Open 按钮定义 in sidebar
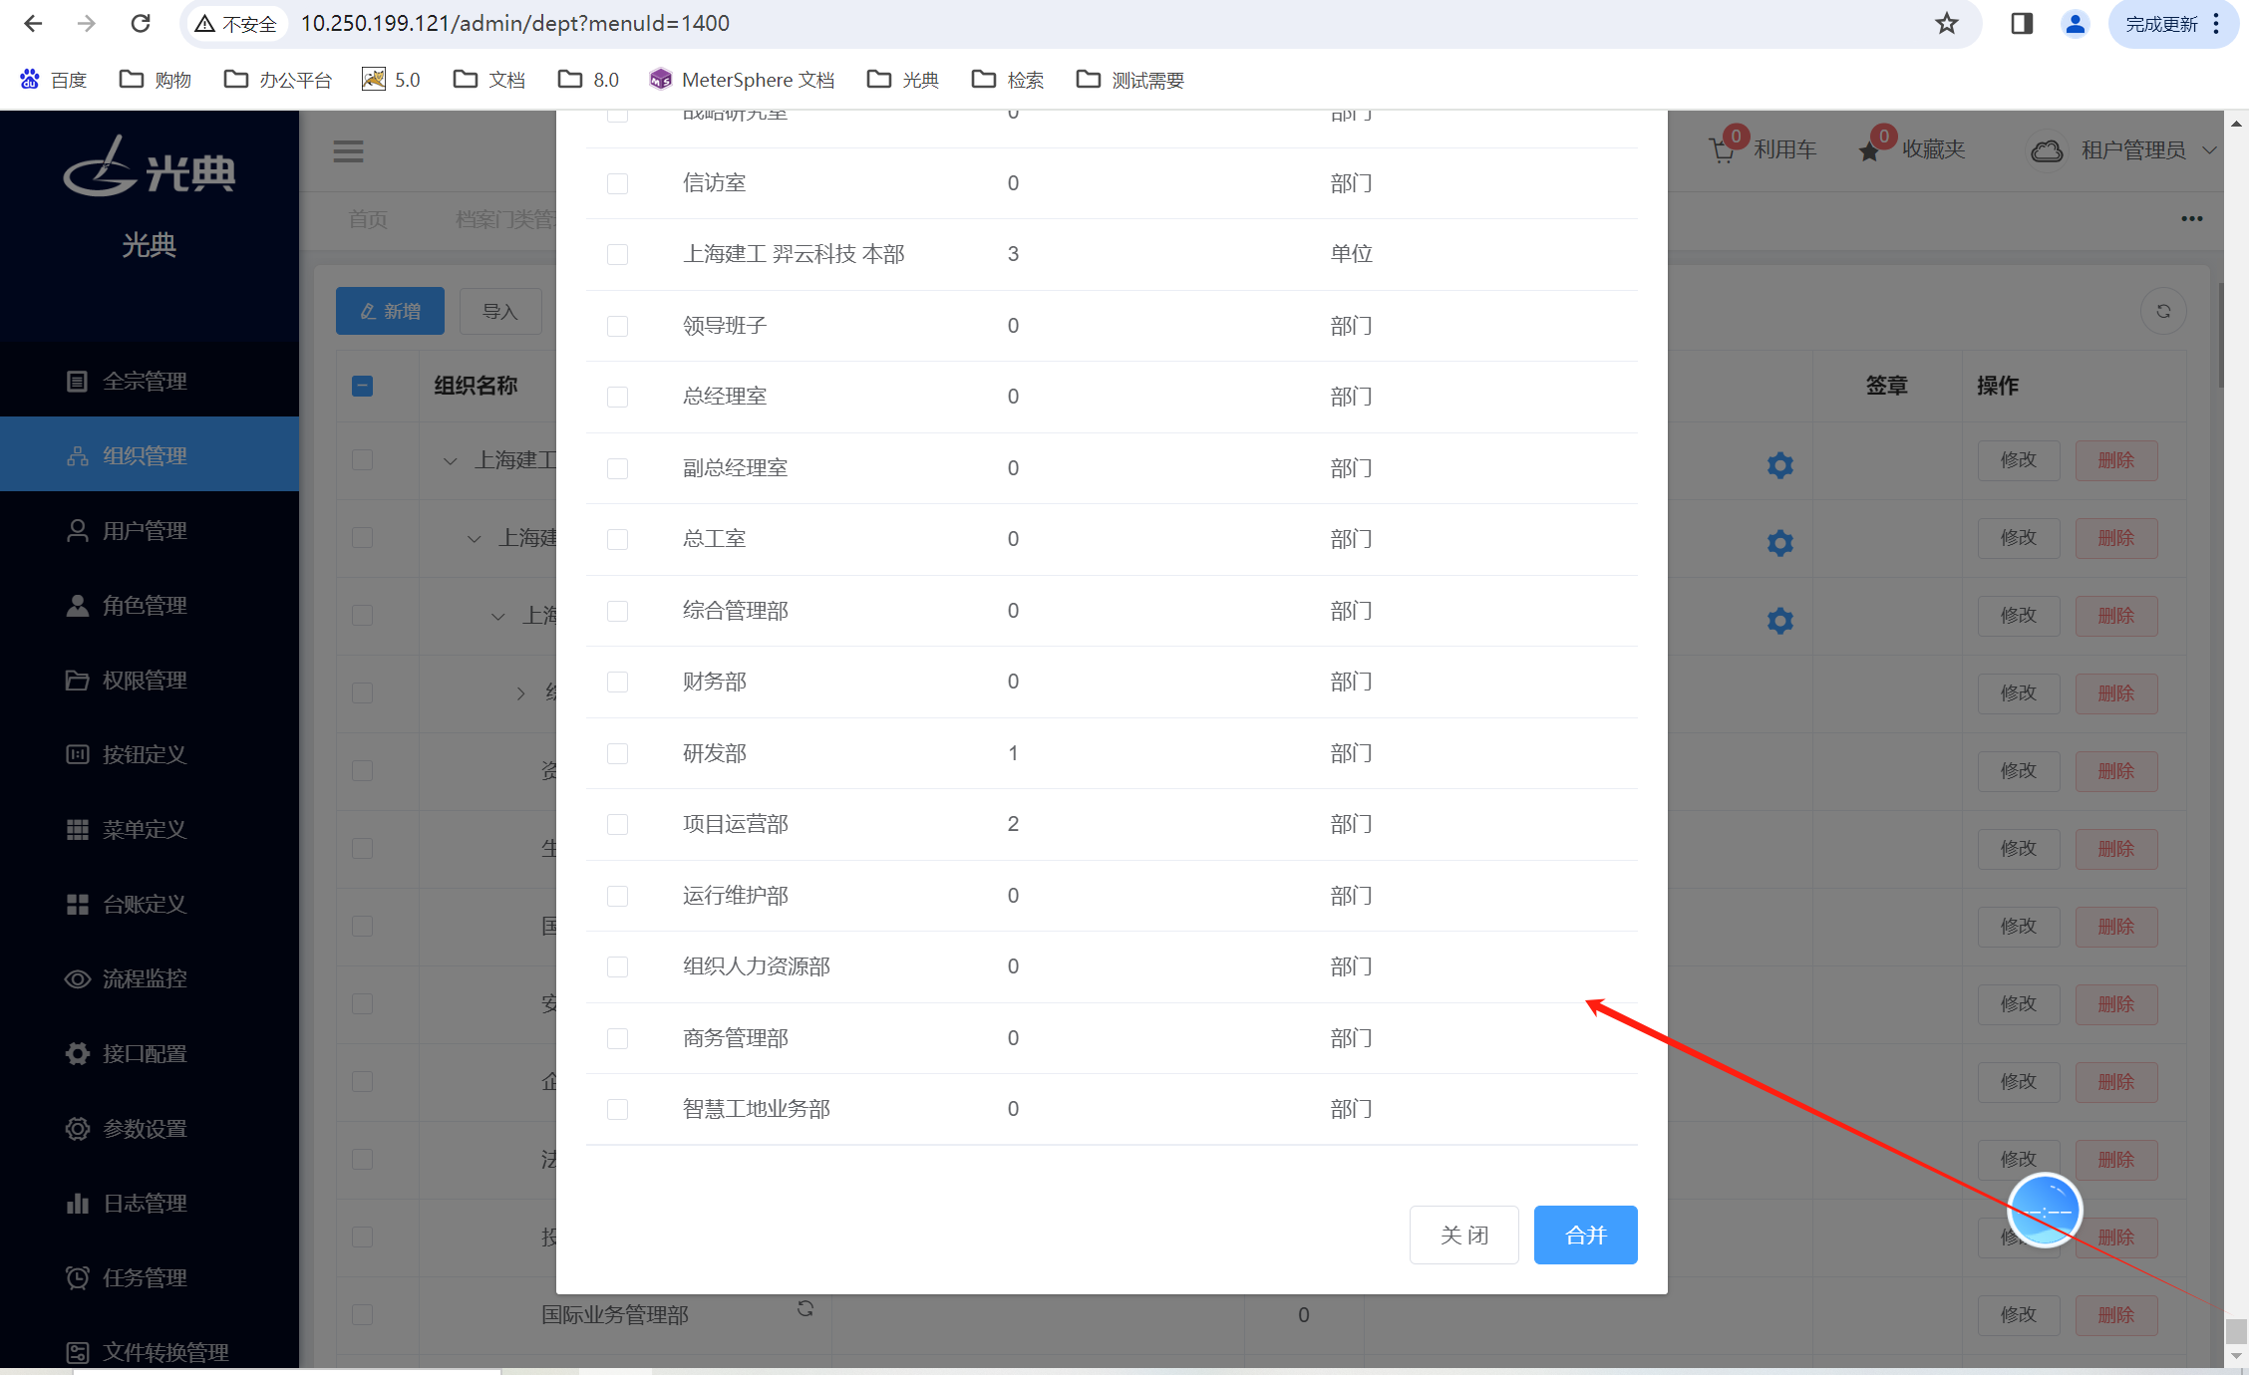This screenshot has width=2249, height=1375. click(150, 754)
